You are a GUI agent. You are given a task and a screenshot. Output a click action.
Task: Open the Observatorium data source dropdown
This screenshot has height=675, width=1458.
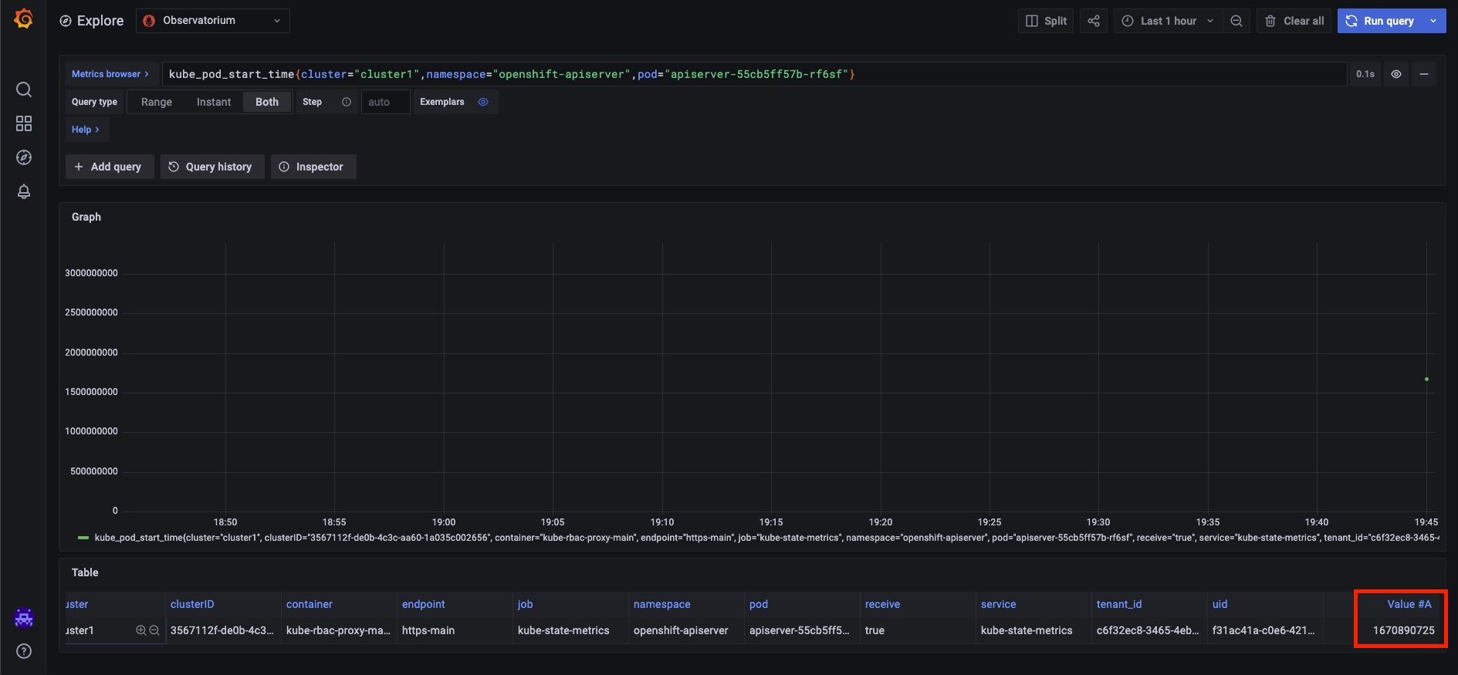click(x=213, y=21)
